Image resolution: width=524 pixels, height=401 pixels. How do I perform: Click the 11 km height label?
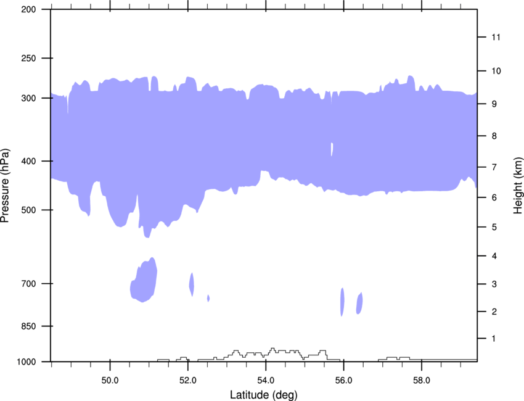(496, 37)
